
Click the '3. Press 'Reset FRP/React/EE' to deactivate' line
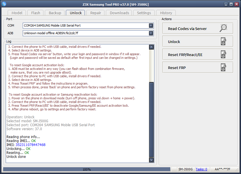[68, 106]
